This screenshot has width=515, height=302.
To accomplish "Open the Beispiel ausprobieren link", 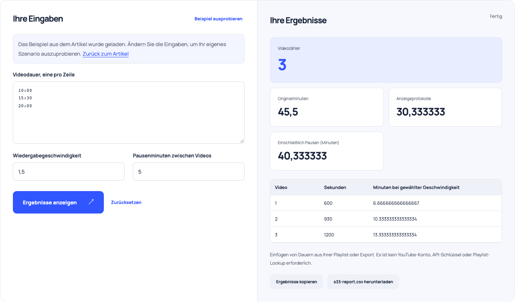I will [218, 19].
